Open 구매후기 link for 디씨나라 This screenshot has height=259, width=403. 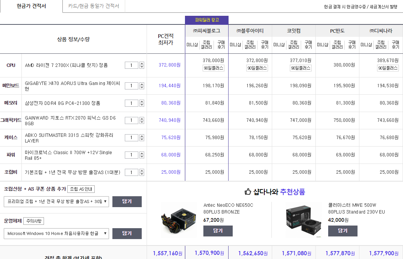click(395, 45)
